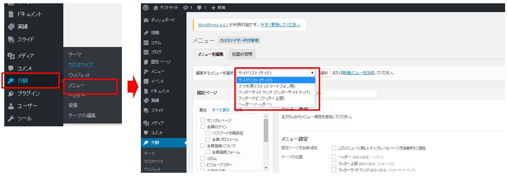Check the 会員登録フォーム page box
507x177 pixels.
click(x=208, y=152)
